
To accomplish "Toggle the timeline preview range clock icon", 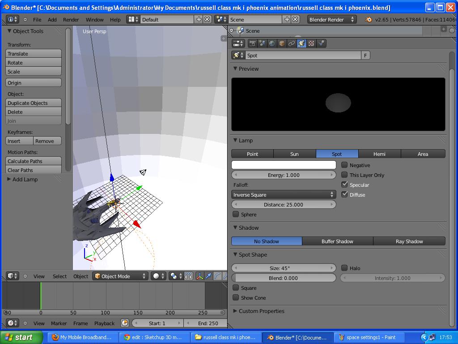I will pos(125,323).
